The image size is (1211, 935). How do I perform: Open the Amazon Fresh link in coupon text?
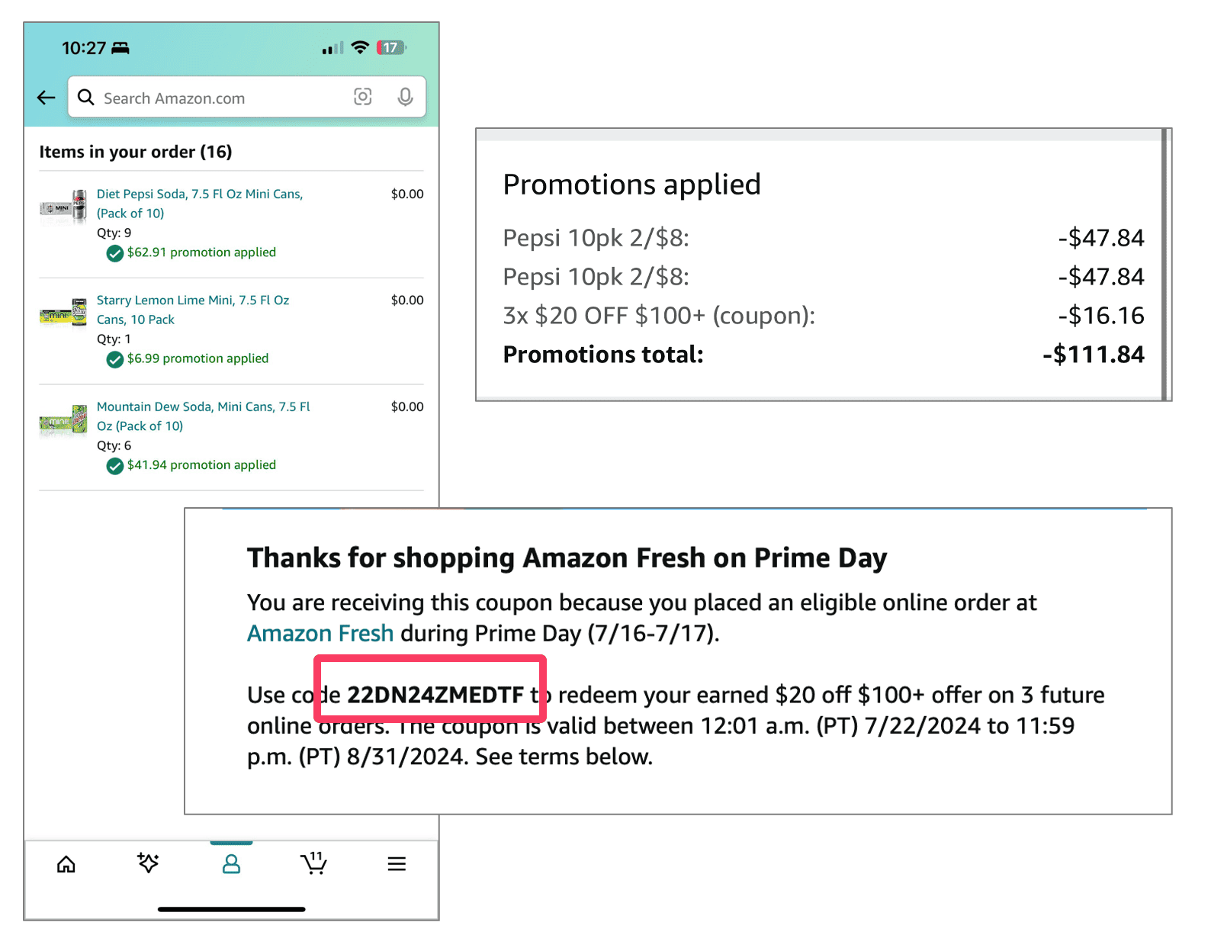[x=320, y=633]
